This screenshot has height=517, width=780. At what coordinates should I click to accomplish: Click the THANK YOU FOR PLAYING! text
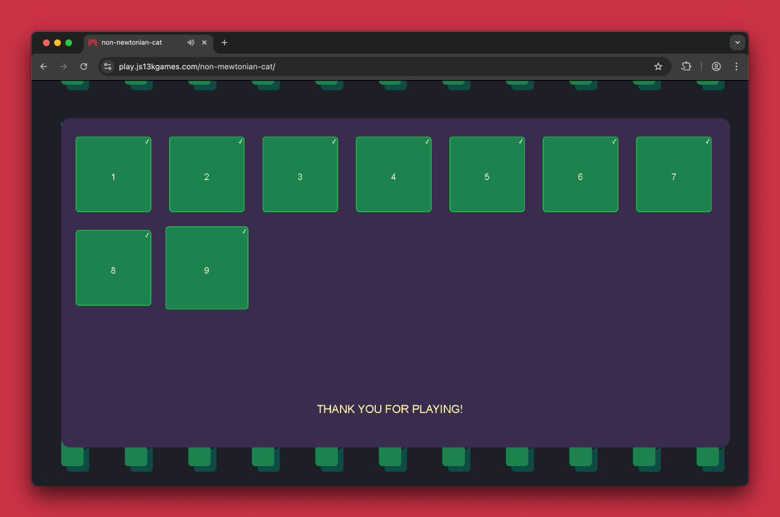[x=390, y=409]
